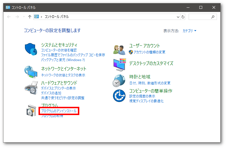The image size is (226, 148).
Task: Click the shield icon beside アカウントの種類の変更
Action: [x=131, y=52]
